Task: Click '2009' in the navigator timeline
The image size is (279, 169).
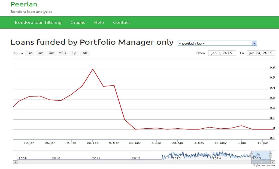Action: 22,158
